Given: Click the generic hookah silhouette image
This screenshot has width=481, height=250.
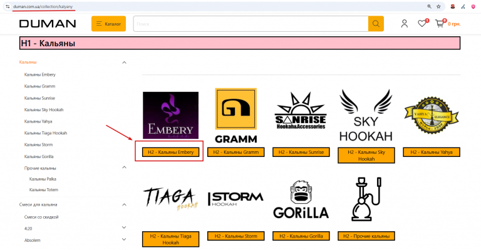Looking at the screenshot, I should pyautogui.click(x=366, y=199).
